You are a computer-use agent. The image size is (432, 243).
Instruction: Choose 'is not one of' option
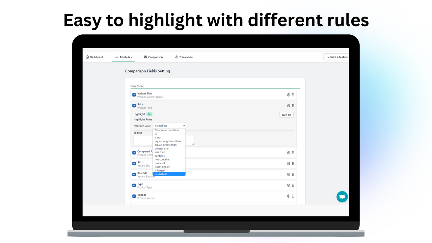point(169,167)
